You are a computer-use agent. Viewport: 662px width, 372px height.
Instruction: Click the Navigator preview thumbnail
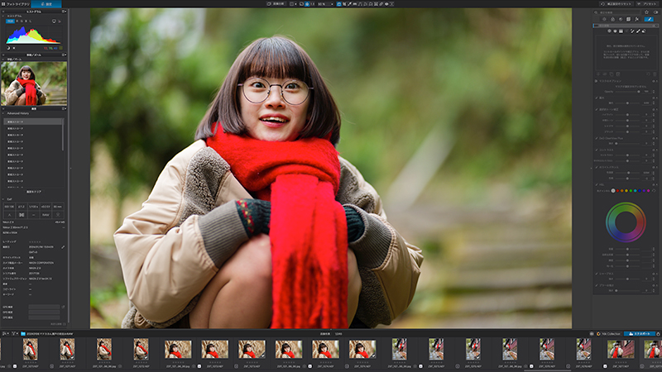click(34, 83)
